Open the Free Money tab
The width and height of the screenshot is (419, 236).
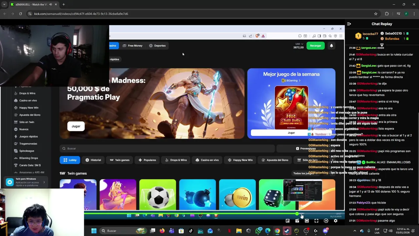click(x=132, y=46)
